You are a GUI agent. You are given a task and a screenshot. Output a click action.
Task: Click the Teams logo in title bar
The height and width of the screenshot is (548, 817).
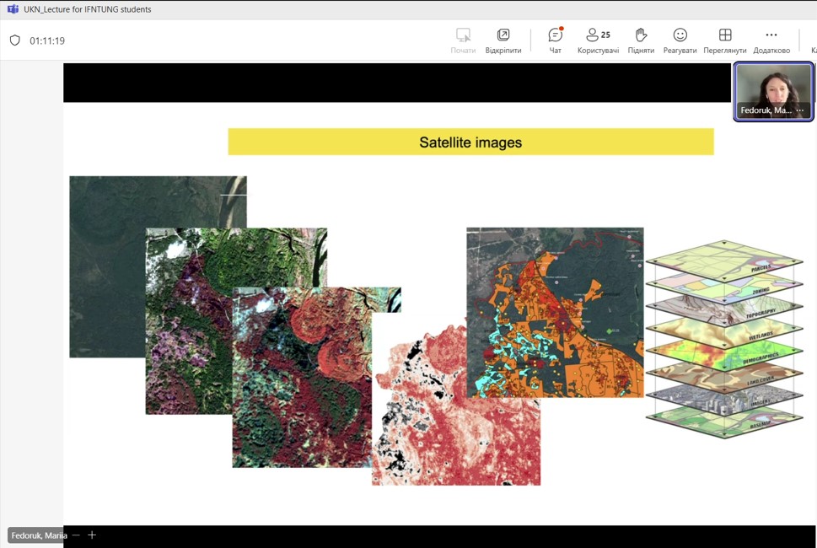coord(12,9)
